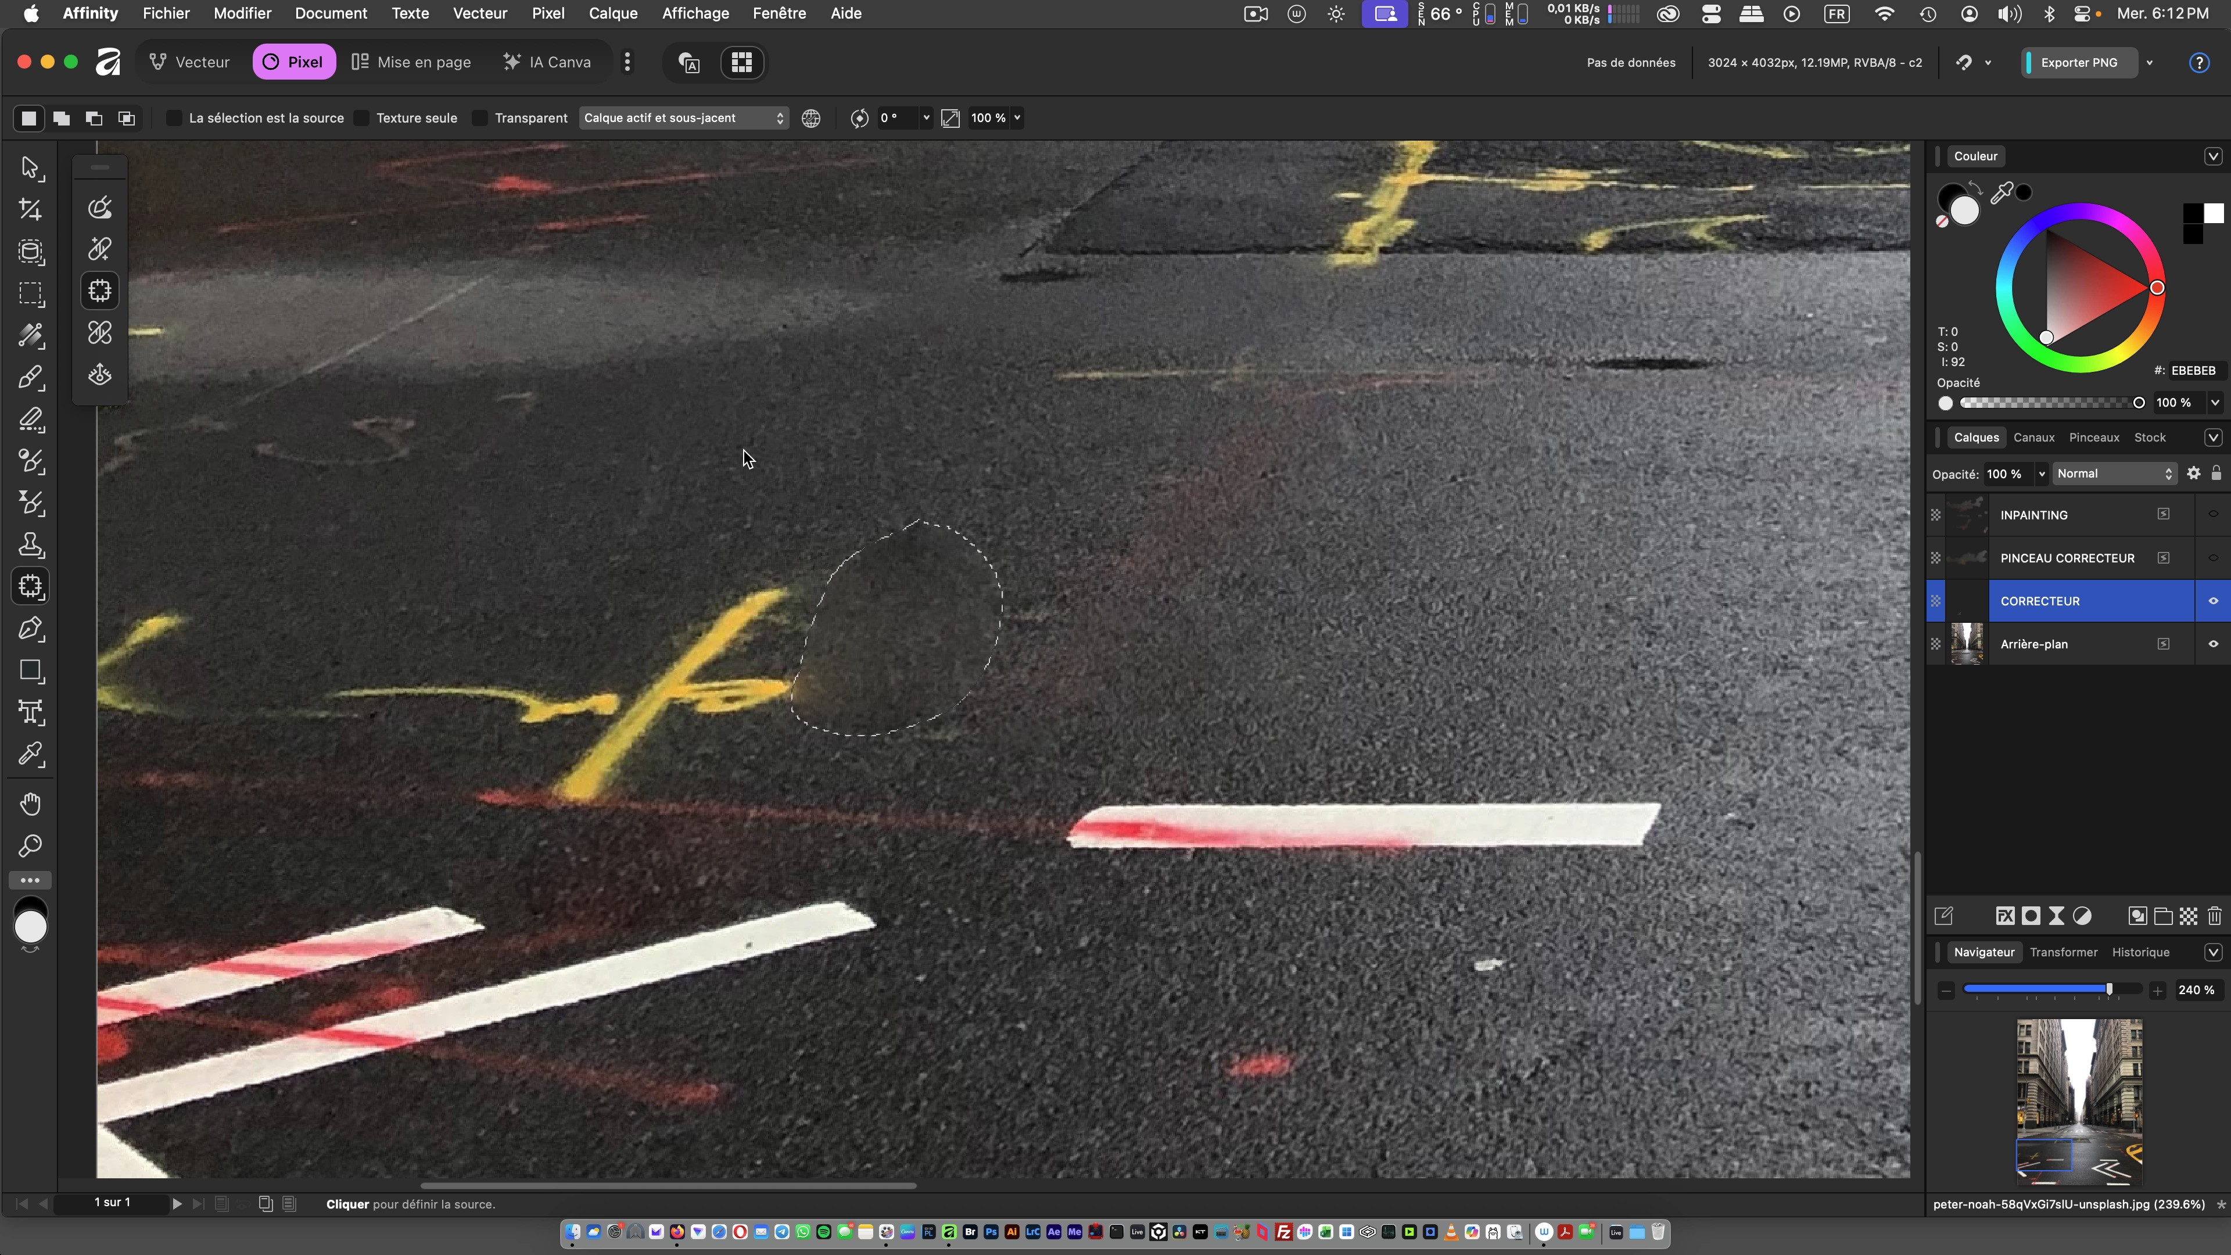Screen dimensions: 2231x1255
Task: Select the Crop tool
Action: click(30, 210)
